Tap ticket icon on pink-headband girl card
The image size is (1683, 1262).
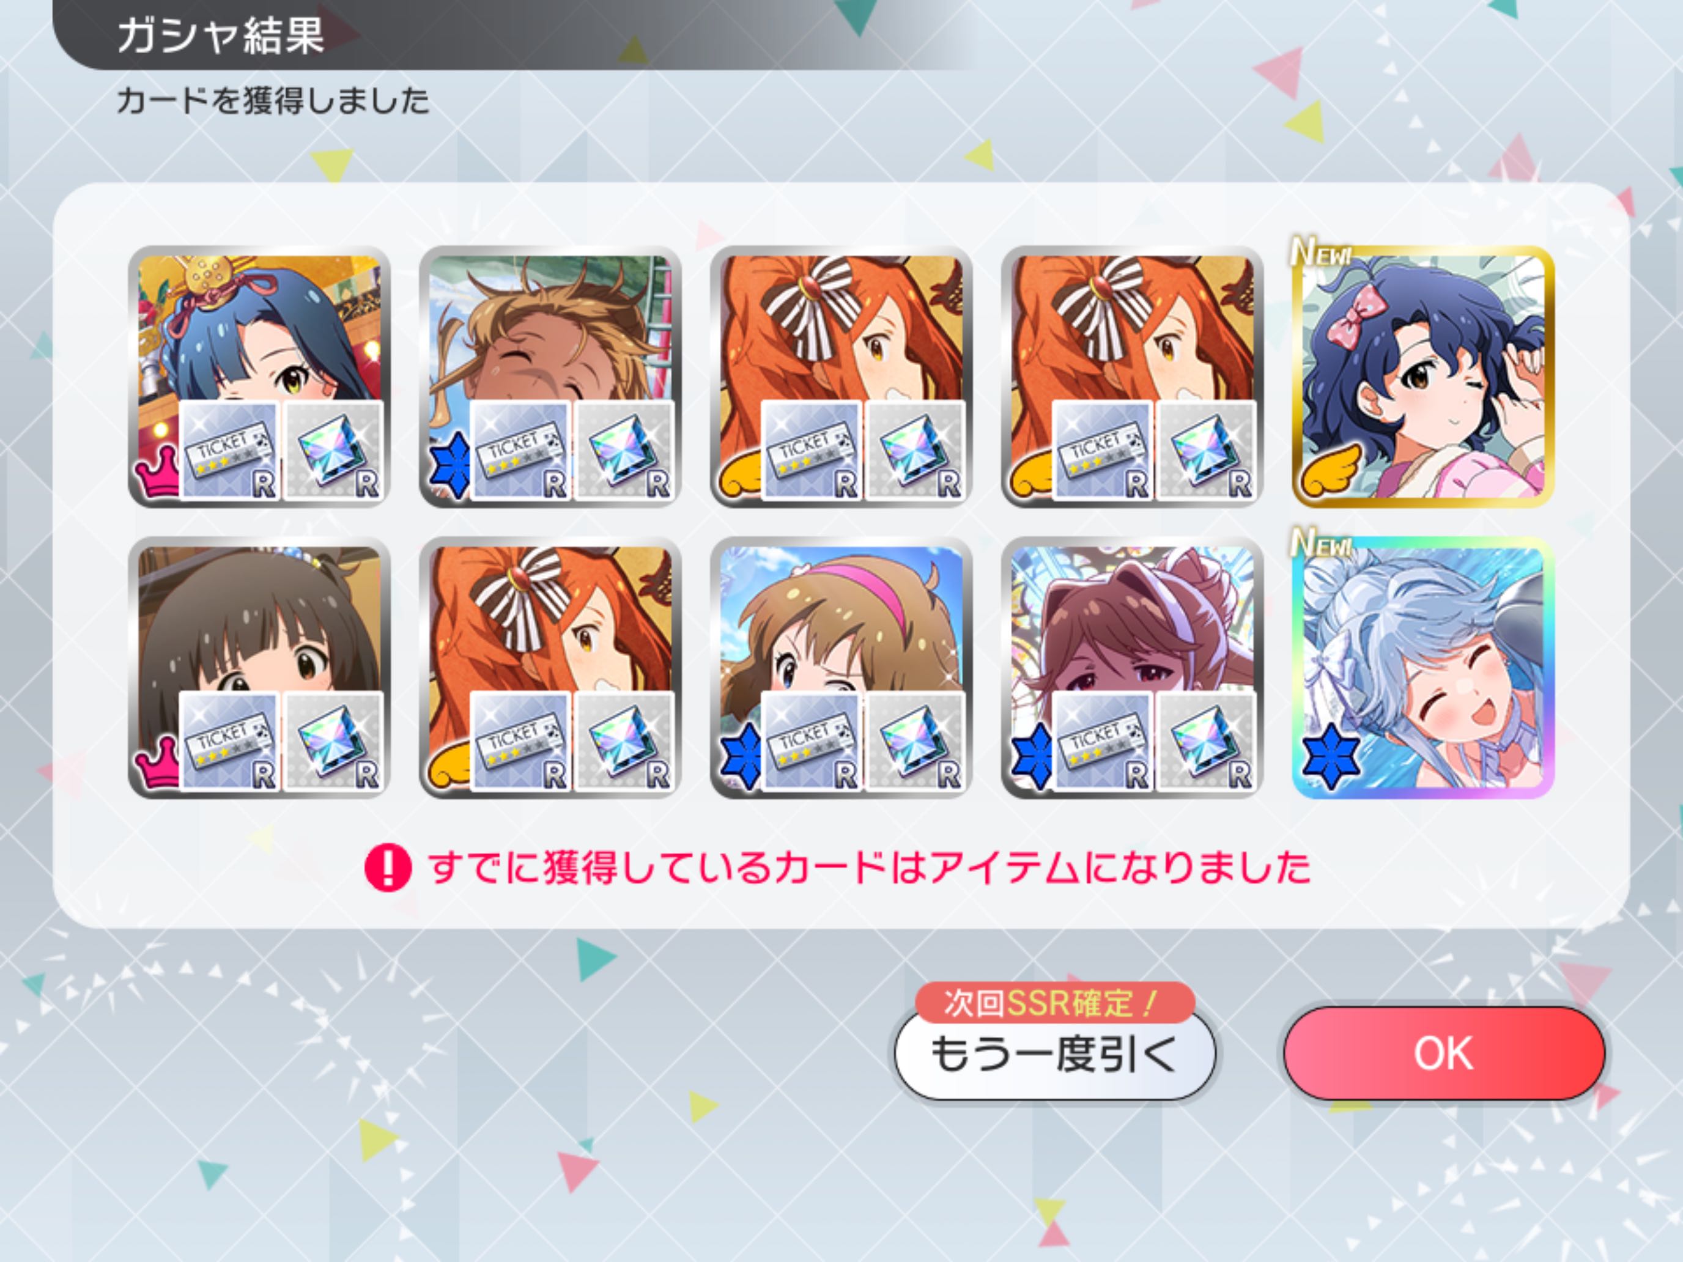(811, 742)
